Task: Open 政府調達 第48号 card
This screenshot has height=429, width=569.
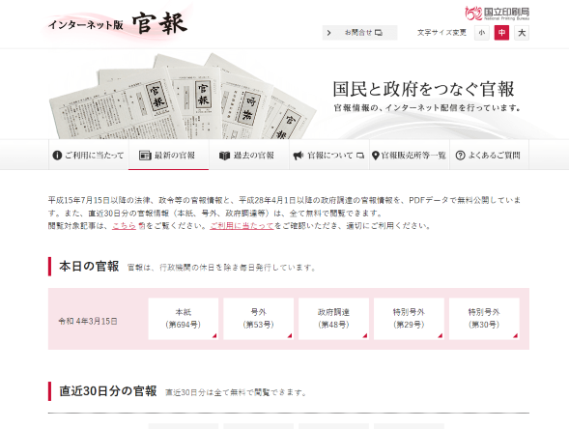Action: [334, 319]
